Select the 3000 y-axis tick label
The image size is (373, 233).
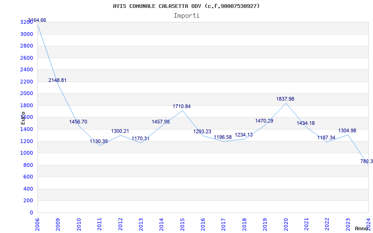pos(27,34)
